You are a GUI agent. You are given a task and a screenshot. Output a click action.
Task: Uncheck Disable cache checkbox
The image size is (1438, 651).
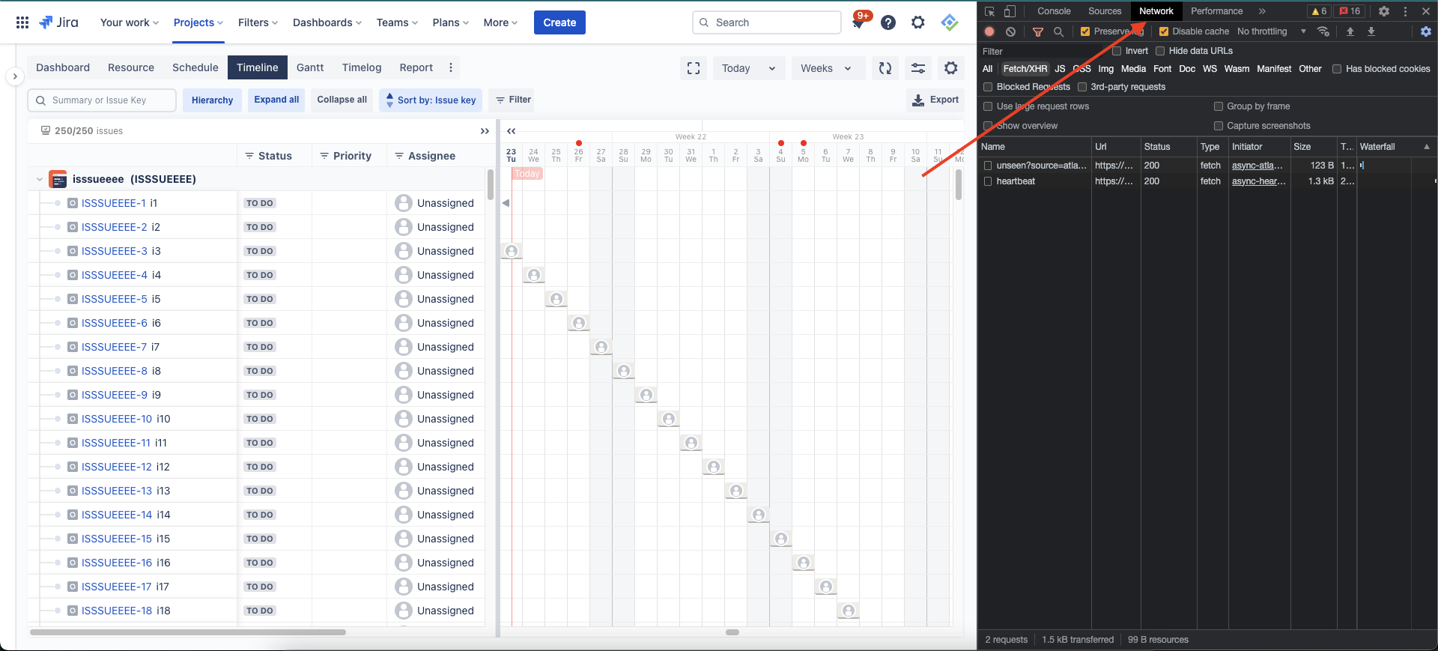pos(1164,31)
